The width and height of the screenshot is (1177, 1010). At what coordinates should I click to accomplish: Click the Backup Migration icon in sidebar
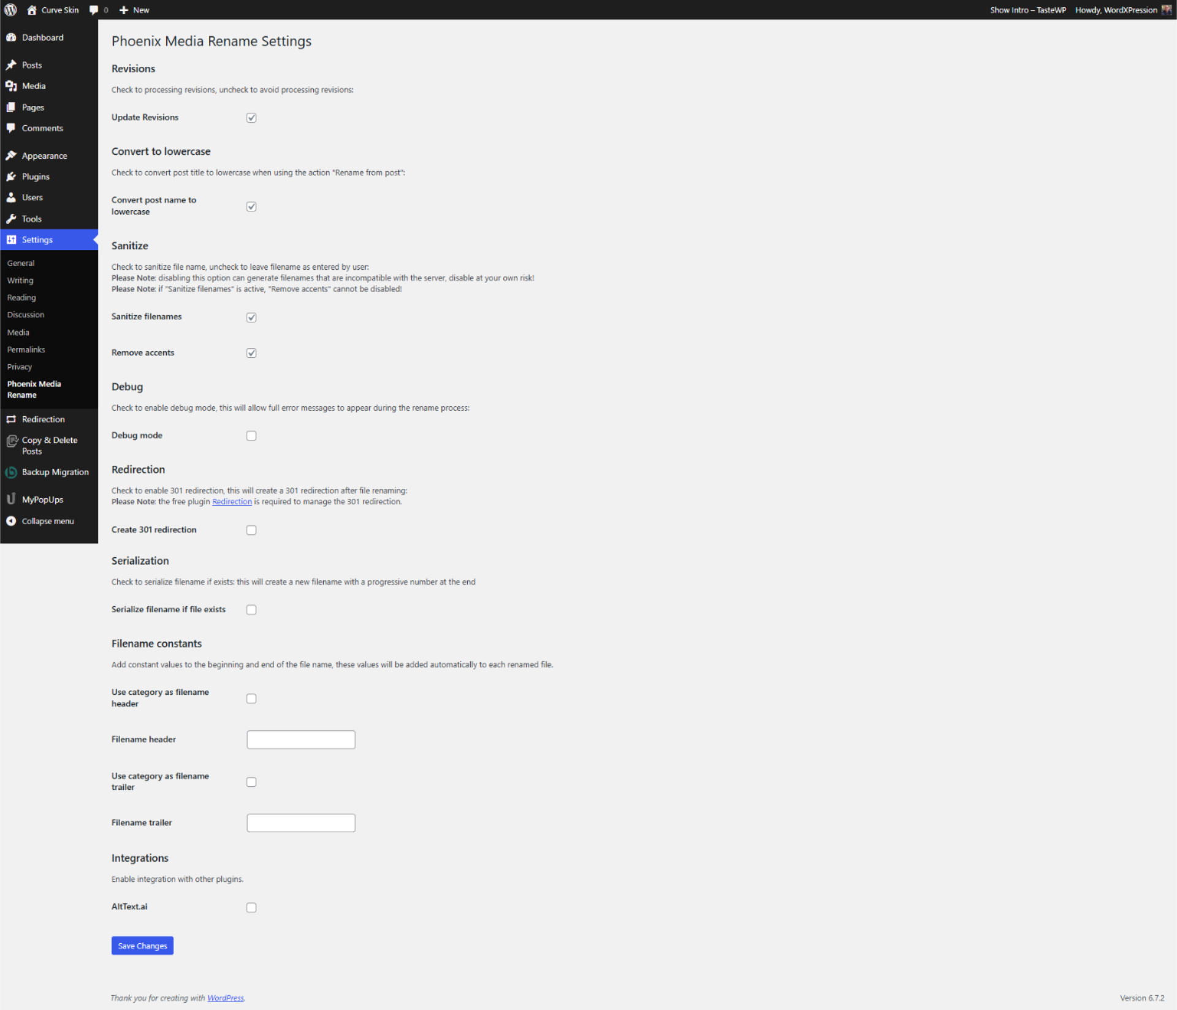(x=12, y=471)
